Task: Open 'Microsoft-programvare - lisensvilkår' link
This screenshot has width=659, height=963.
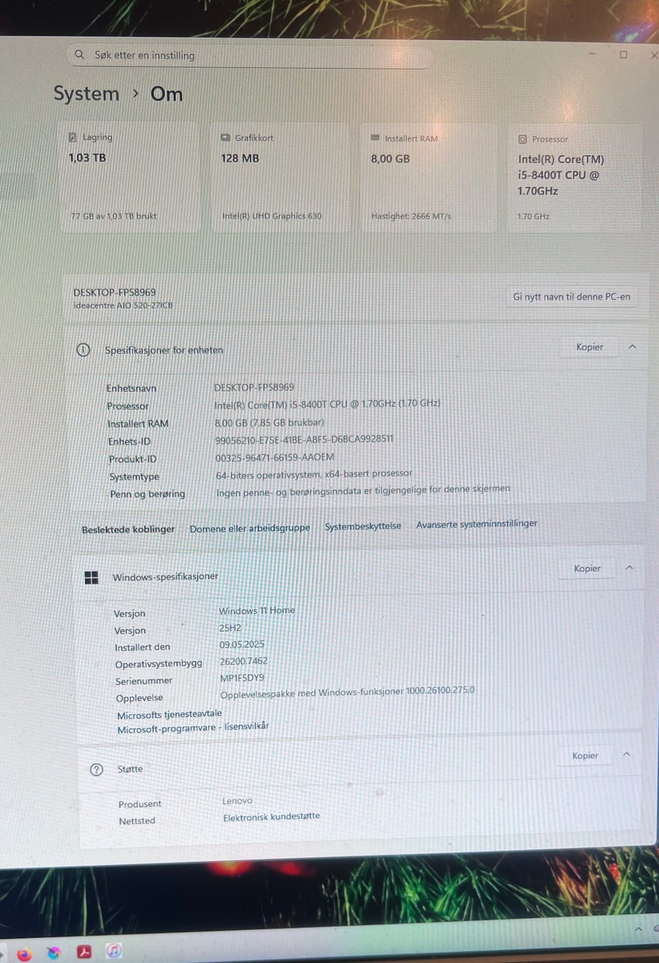Action: click(193, 728)
